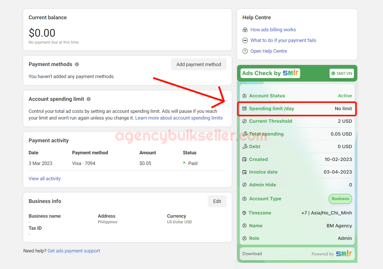Click the Timezone clock-pin icon
Screen dimensions: 383x269
[245, 213]
